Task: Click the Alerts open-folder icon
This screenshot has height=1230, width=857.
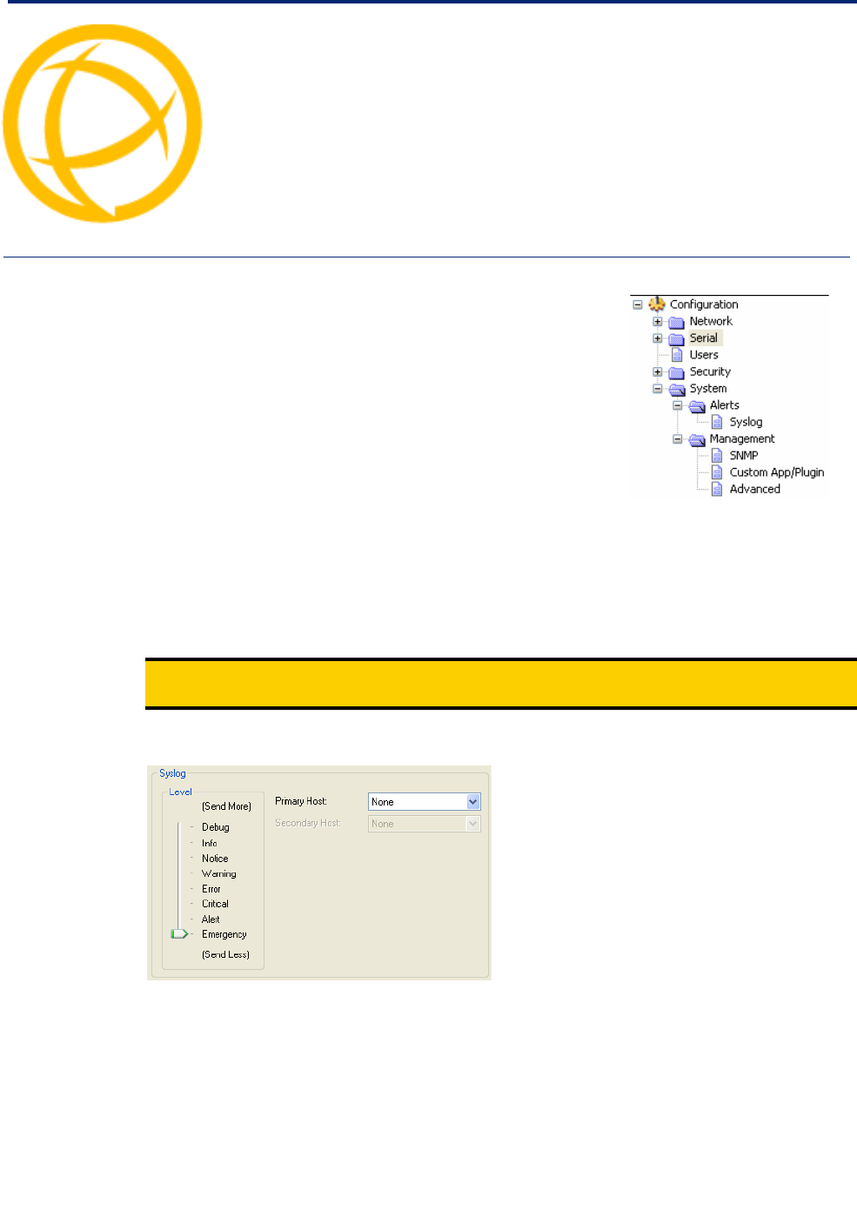Action: tap(697, 405)
